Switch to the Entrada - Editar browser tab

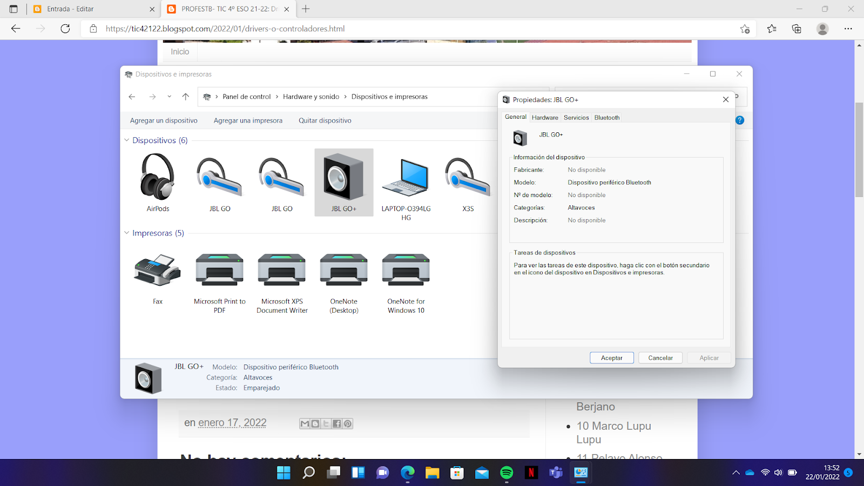pyautogui.click(x=94, y=9)
